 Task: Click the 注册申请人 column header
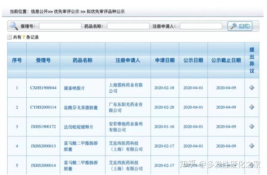[x=128, y=60]
